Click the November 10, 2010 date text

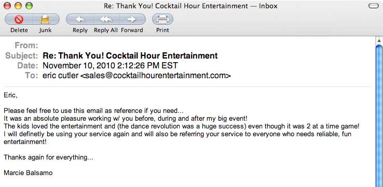111,66
